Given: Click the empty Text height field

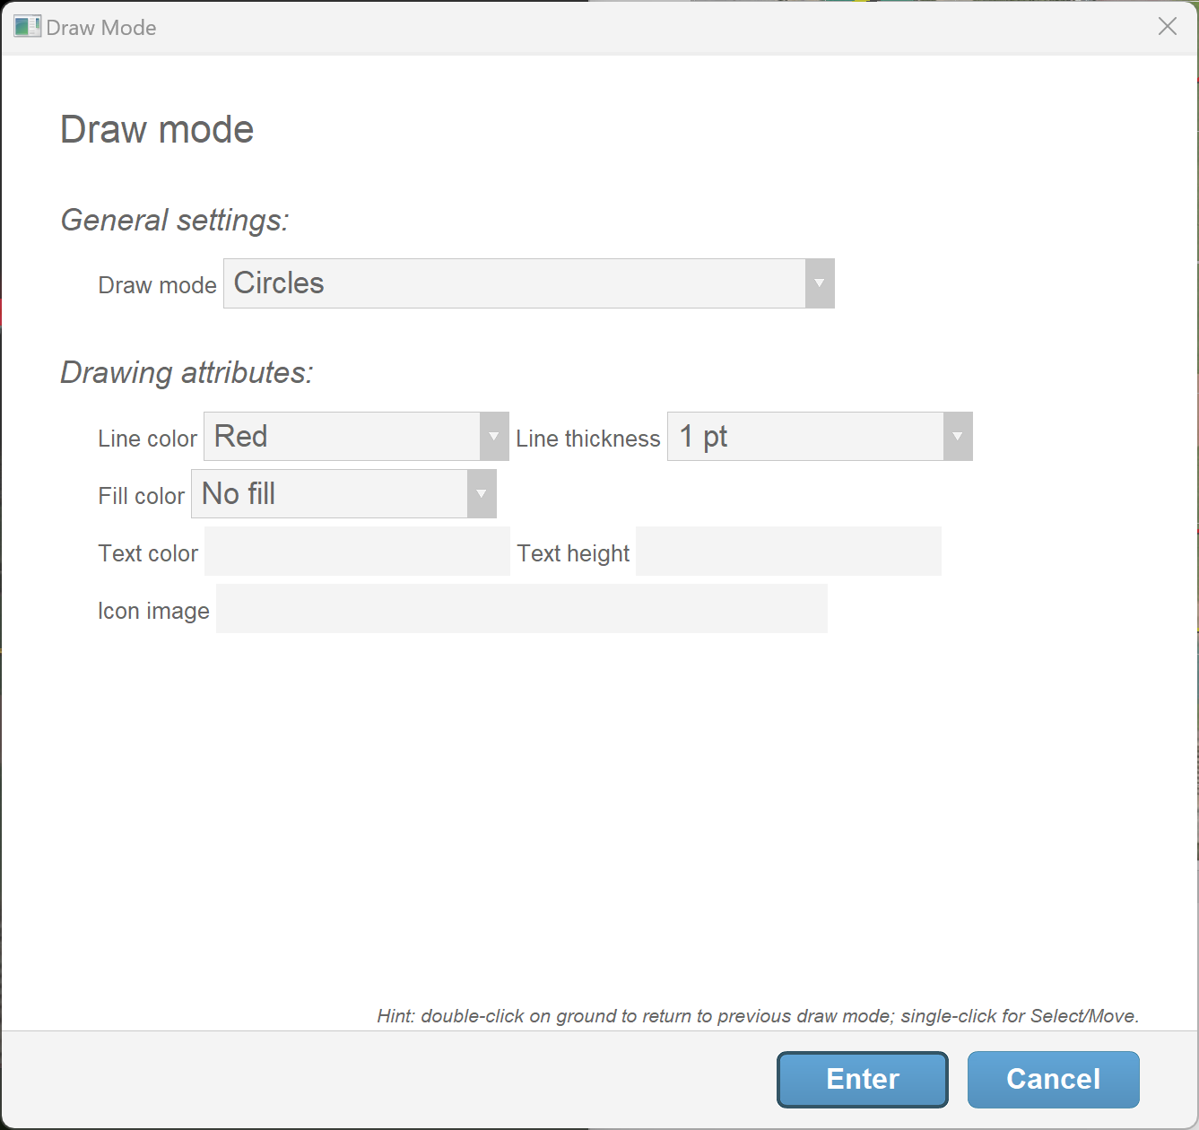Looking at the screenshot, I should click(x=788, y=552).
